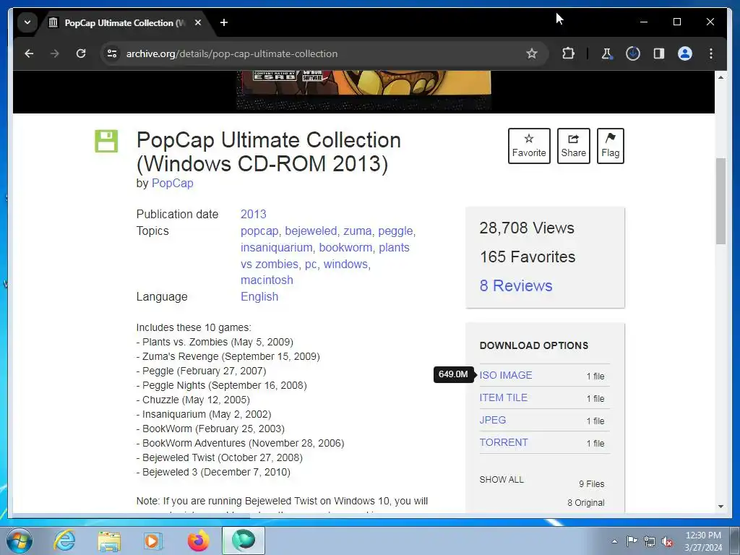The width and height of the screenshot is (740, 555).
Task: Bookmark this page with the star icon
Action: [532, 53]
